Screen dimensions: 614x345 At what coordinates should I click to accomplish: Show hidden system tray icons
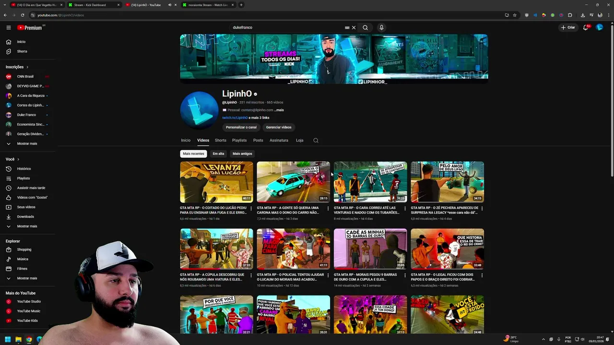pyautogui.click(x=543, y=340)
